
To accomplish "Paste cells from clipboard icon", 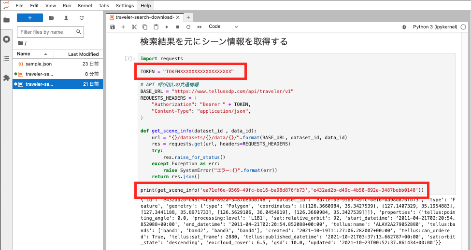I will [156, 27].
